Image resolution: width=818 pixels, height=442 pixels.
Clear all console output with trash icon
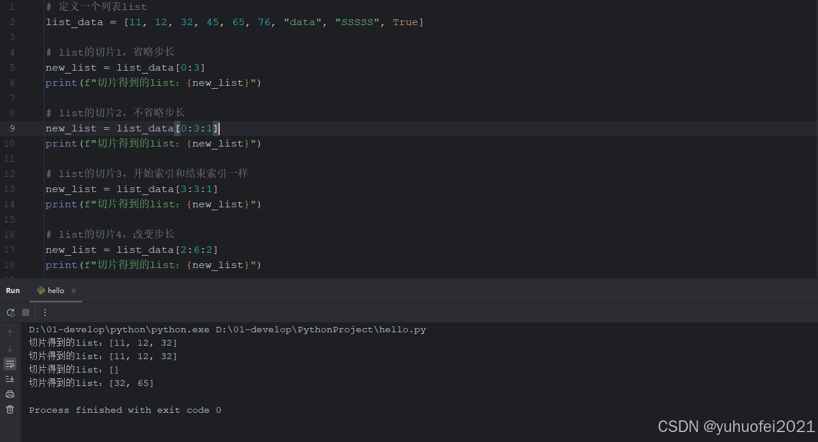[x=10, y=409]
